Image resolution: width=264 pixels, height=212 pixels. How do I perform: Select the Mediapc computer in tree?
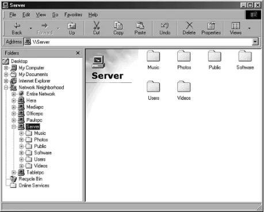tap(35, 107)
